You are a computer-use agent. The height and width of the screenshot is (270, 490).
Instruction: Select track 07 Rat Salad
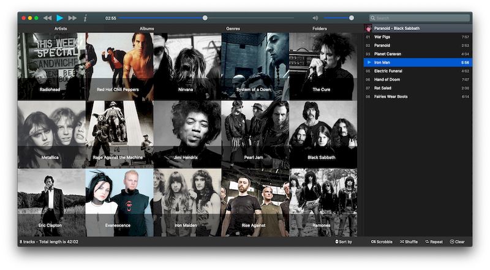[x=418, y=88]
